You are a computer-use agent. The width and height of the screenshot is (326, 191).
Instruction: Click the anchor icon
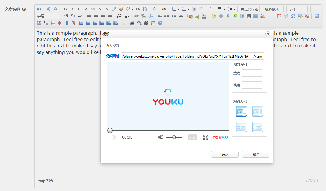pos(150,16)
